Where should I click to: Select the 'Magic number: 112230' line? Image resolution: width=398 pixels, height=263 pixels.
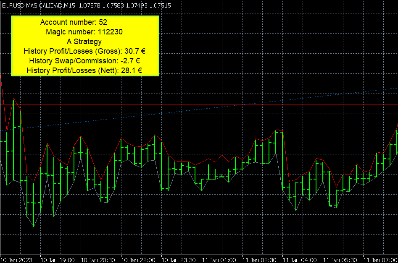click(84, 32)
